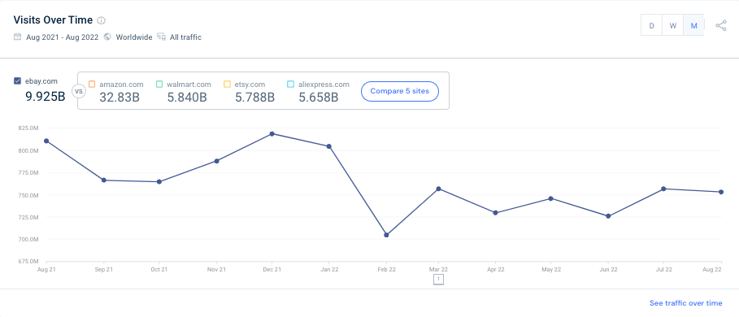
Task: Click the globe icon next to Worldwide
Action: (x=107, y=37)
